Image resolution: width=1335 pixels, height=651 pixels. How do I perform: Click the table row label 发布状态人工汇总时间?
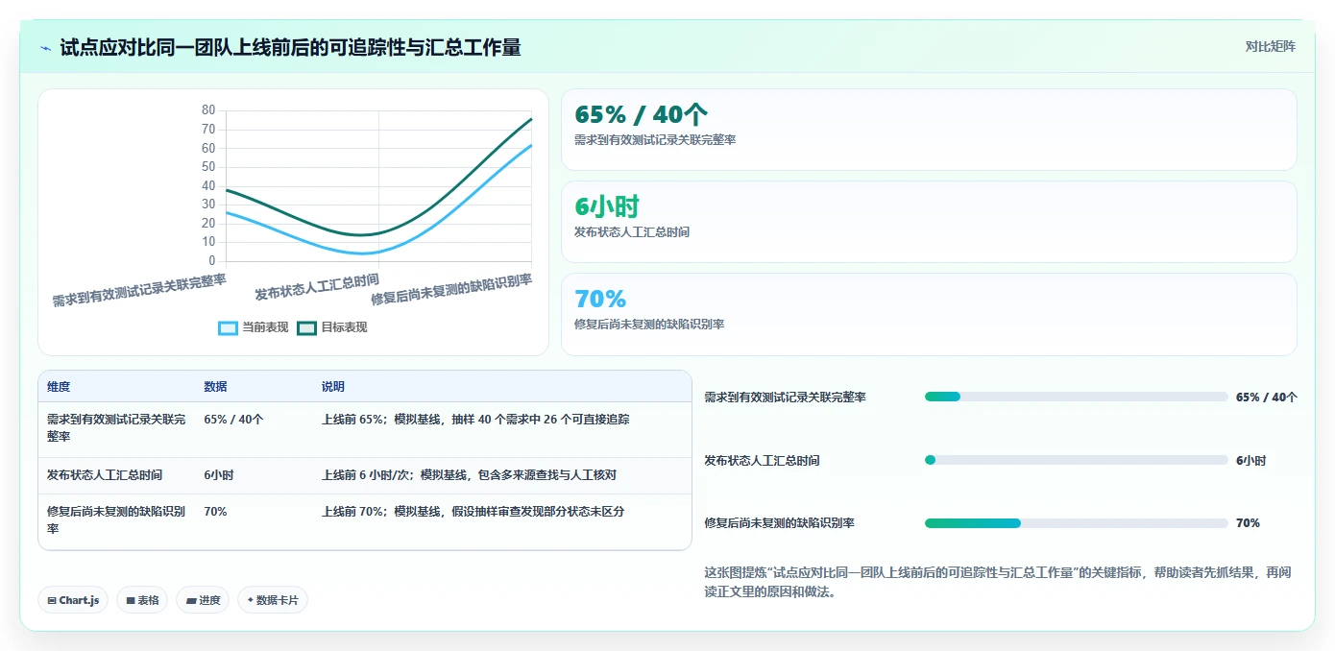[105, 475]
